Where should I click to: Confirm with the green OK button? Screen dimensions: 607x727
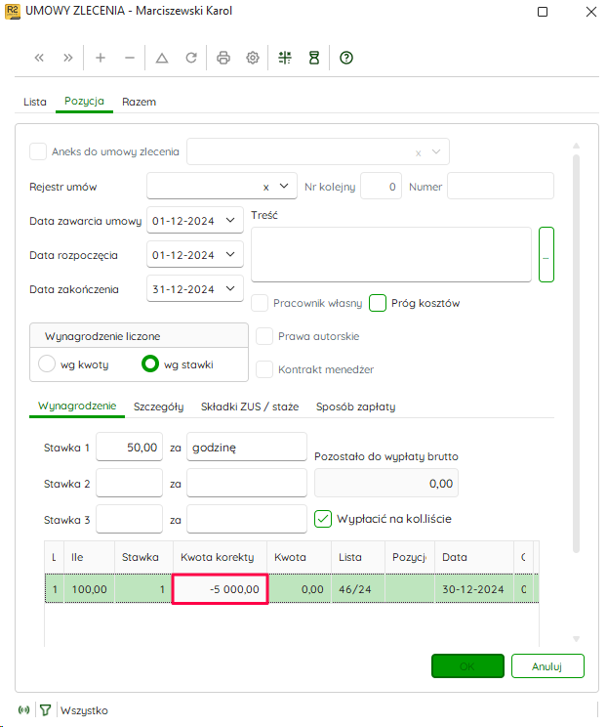[x=467, y=666]
